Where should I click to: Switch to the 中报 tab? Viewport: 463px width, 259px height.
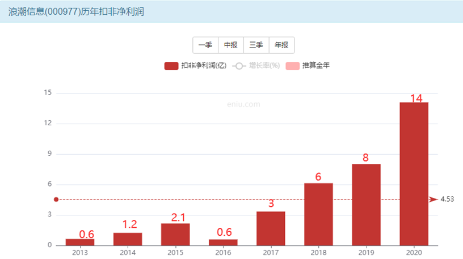pyautogui.click(x=231, y=45)
